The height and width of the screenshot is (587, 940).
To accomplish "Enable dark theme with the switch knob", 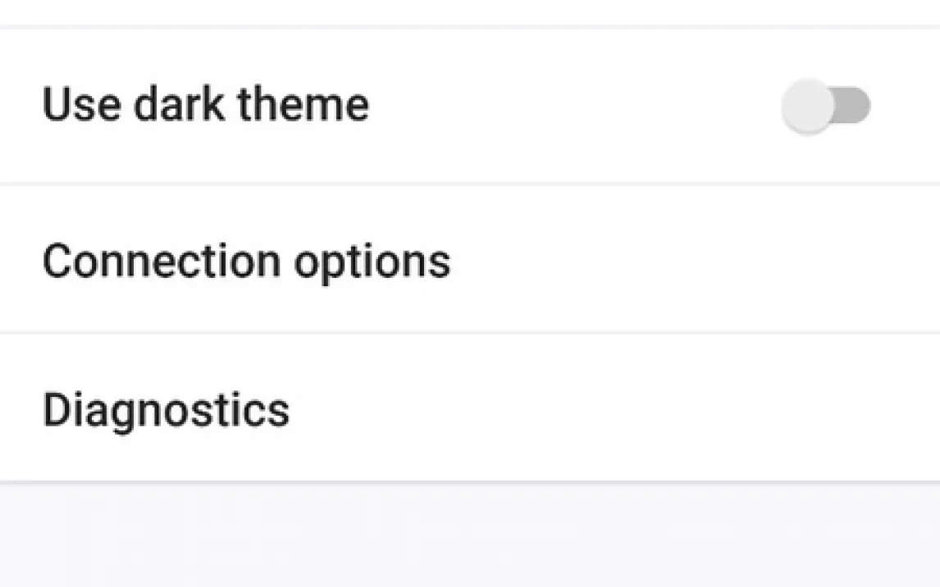I will click(x=807, y=106).
